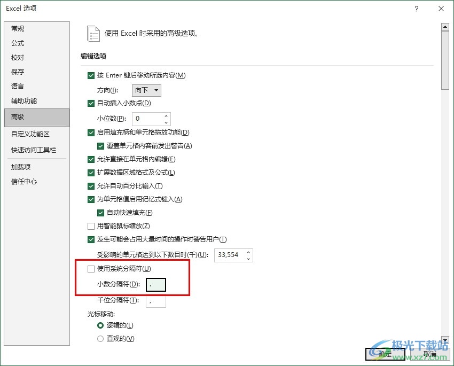Open 信任中心 category in sidebar

(37, 182)
